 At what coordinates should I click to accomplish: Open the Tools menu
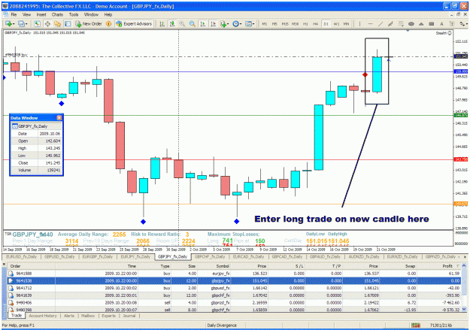74,14
